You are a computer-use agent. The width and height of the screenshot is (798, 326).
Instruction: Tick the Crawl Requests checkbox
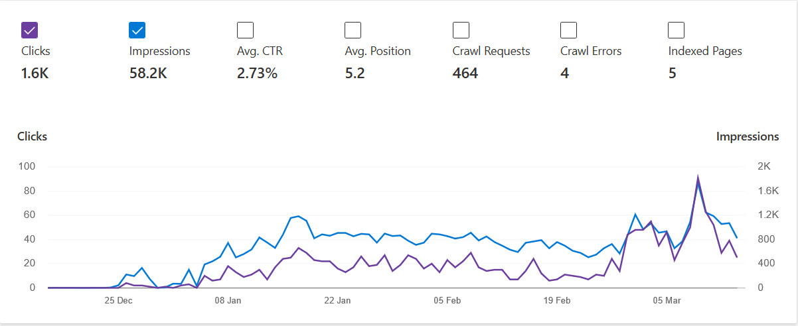pyautogui.click(x=461, y=30)
